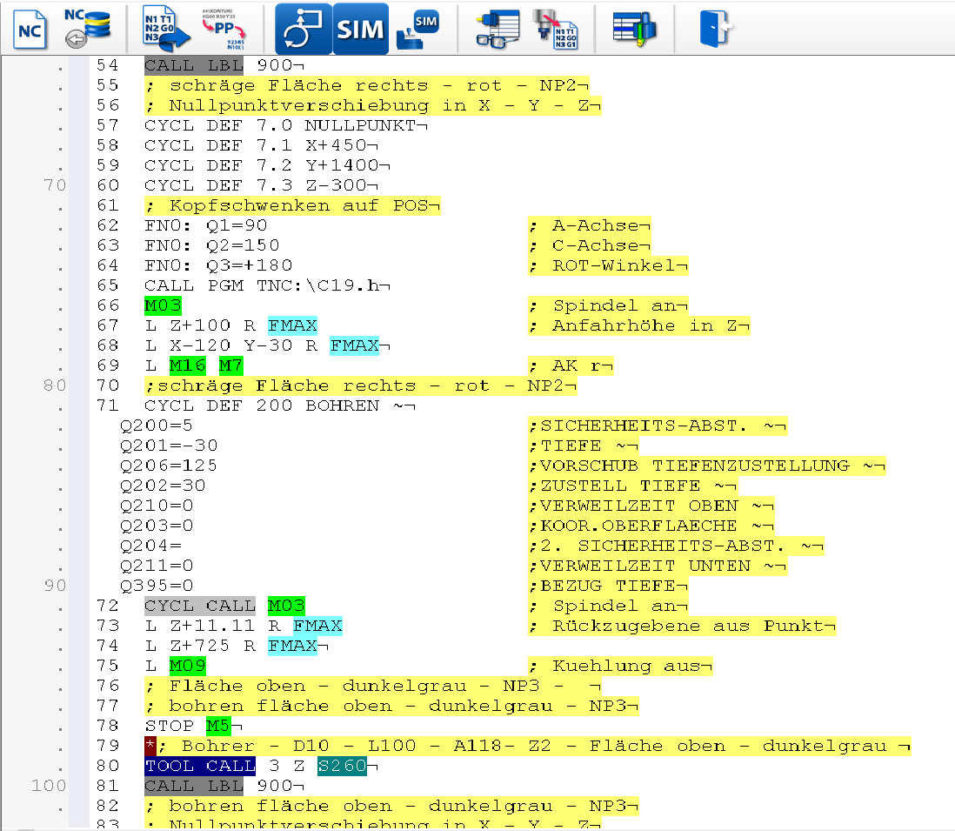
Task: Click the green M7 code
Action: [x=230, y=365]
